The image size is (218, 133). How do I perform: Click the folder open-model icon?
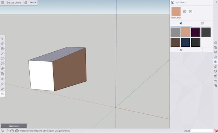(25, 2)
